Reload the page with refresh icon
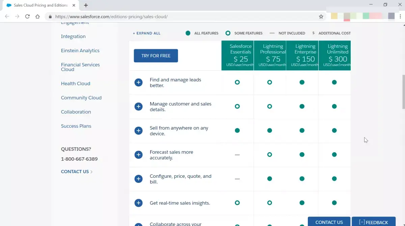 [27, 16]
